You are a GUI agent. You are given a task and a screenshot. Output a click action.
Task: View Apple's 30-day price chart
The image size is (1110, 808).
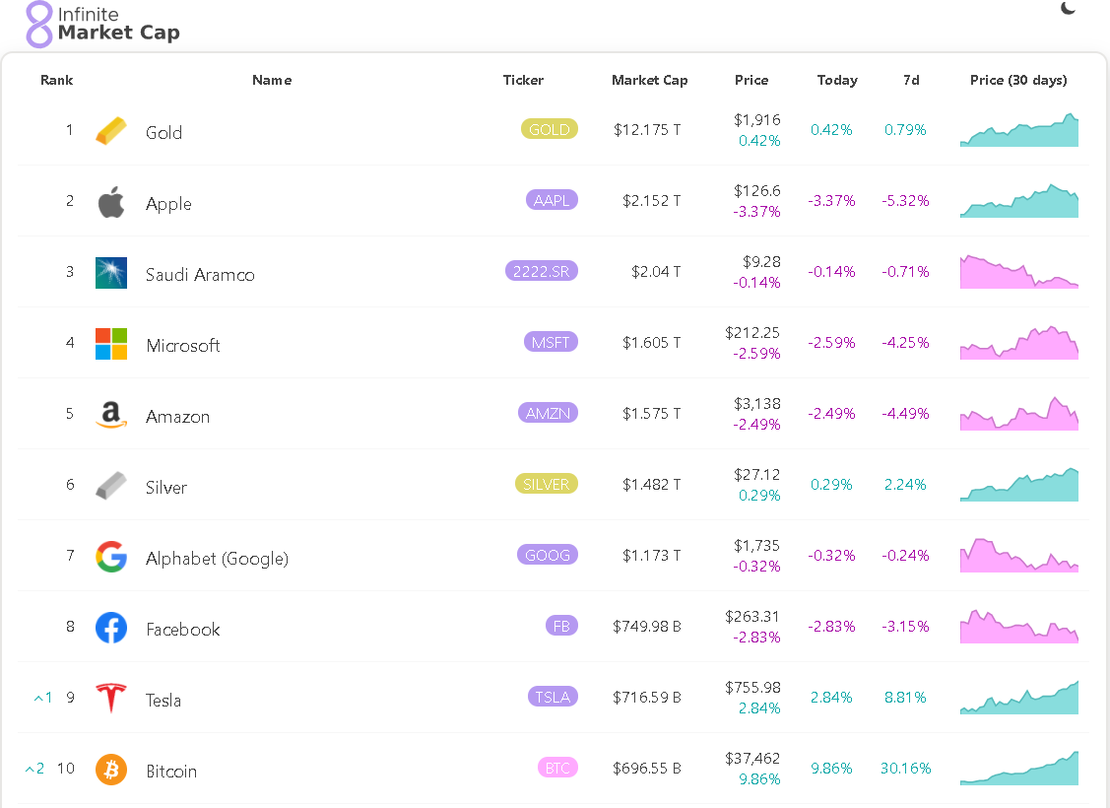1019,200
